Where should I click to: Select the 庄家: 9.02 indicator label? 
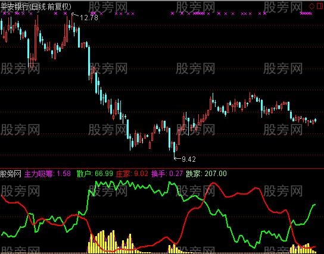pos(132,174)
